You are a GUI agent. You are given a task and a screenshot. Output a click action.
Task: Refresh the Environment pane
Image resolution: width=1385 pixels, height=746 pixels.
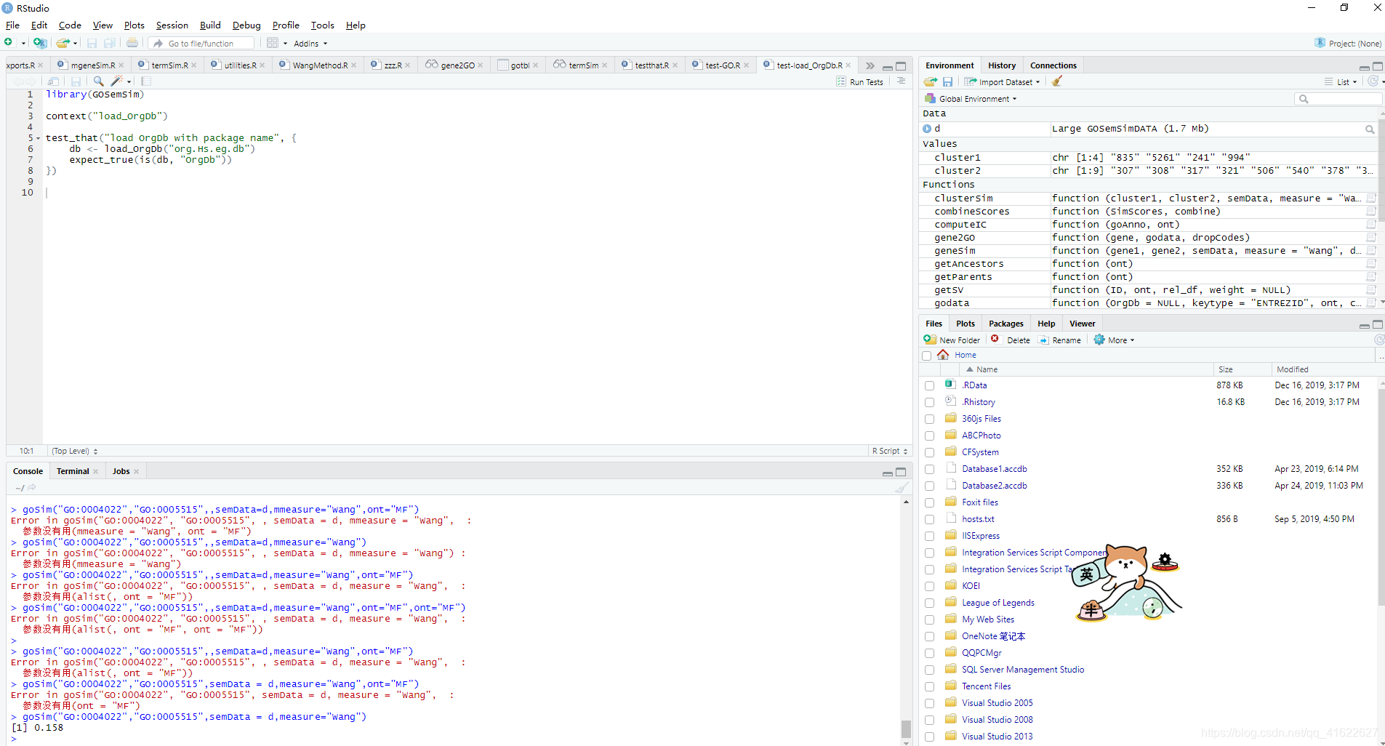tap(1373, 81)
